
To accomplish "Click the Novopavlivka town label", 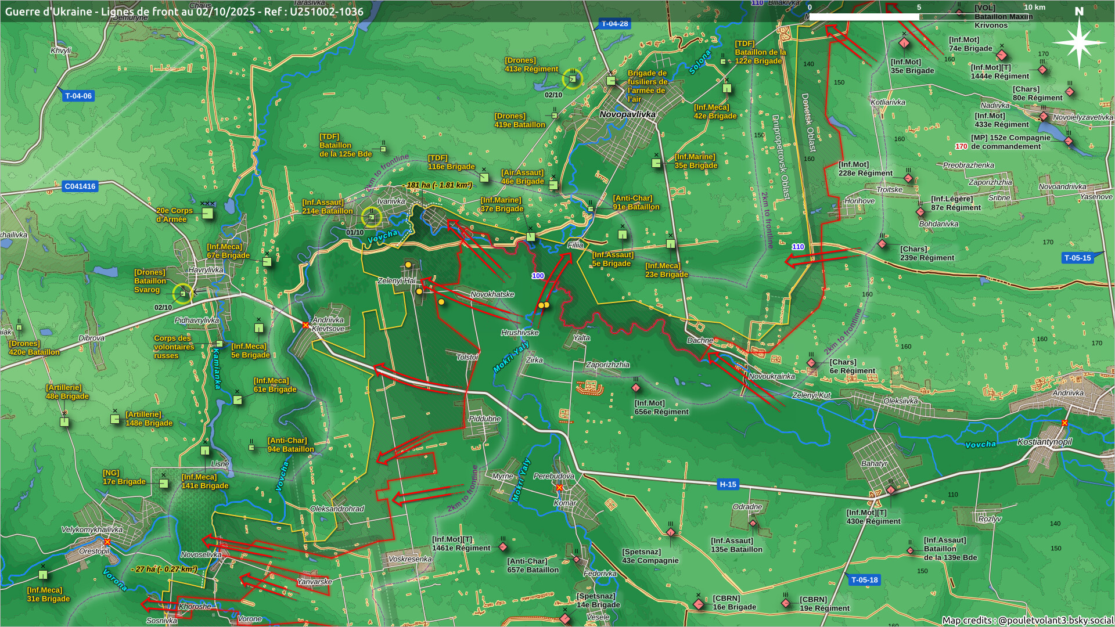I will click(627, 114).
